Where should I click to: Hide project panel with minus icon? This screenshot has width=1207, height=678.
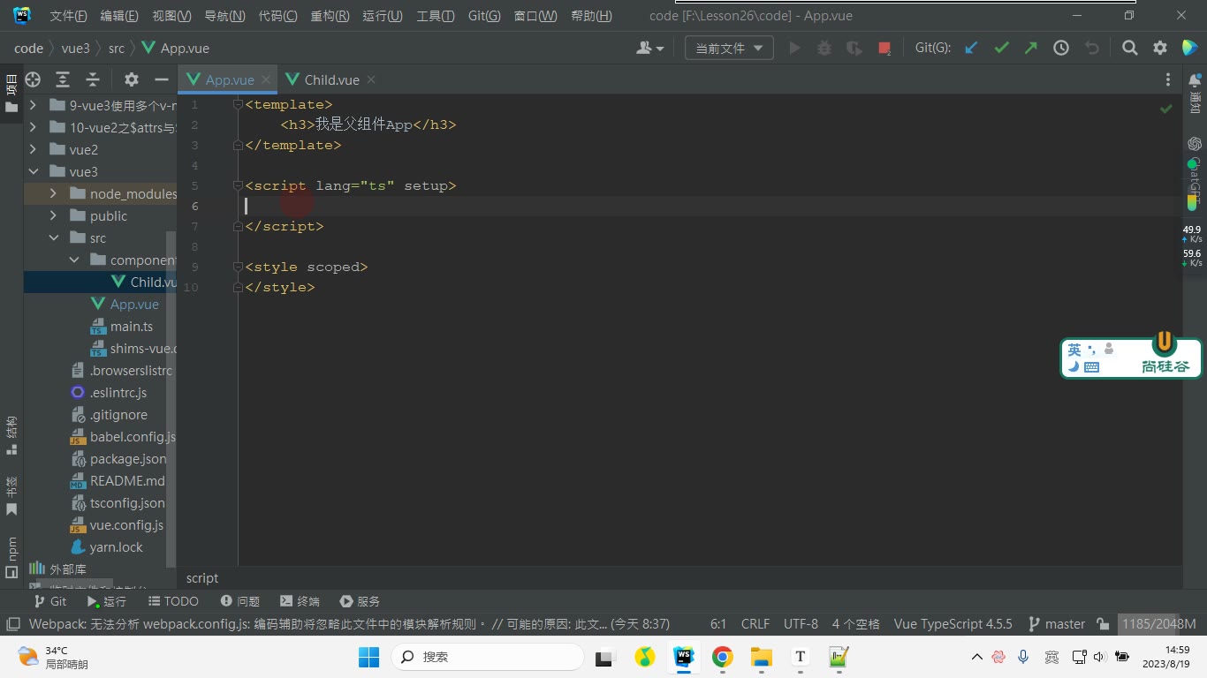(162, 79)
